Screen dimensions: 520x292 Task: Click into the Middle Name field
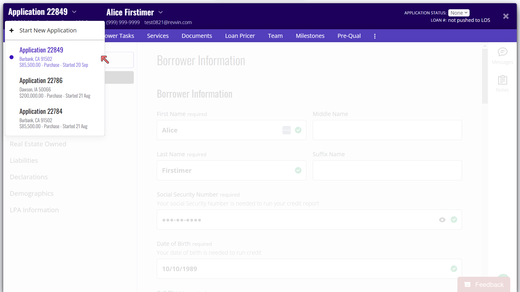click(x=387, y=130)
